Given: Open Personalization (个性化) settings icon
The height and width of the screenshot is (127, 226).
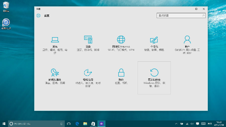Looking at the screenshot, I should 154,40.
